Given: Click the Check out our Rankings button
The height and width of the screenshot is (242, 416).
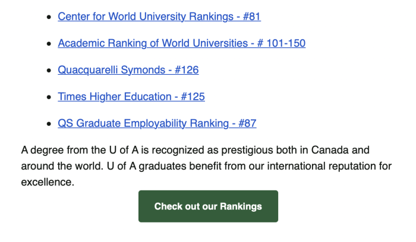Looking at the screenshot, I should [208, 206].
